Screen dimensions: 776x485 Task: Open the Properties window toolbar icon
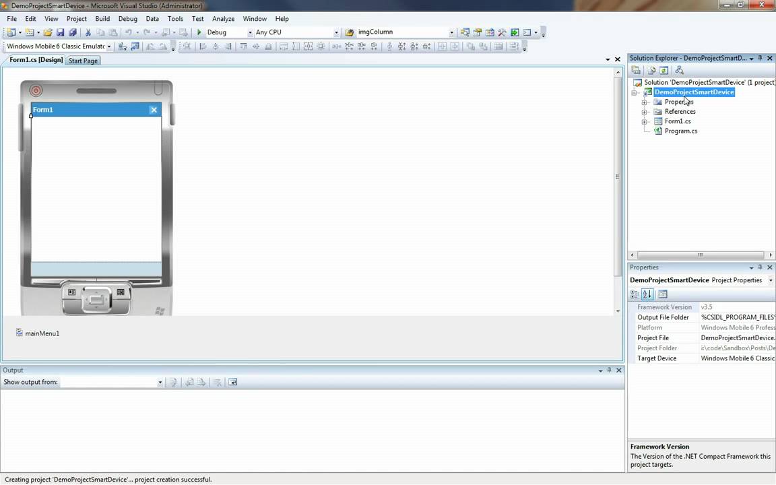477,32
